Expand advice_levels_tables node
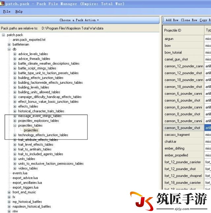Screen dimensions: 211x213 15,54
